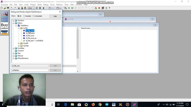The height and width of the screenshot is (107, 191).
Task: Expand the Key tree node
Action: point(13,53)
